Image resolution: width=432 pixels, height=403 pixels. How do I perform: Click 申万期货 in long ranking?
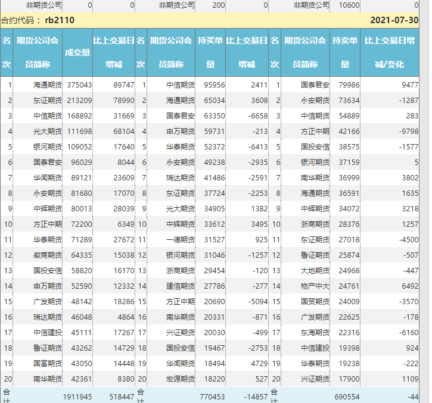181,132
